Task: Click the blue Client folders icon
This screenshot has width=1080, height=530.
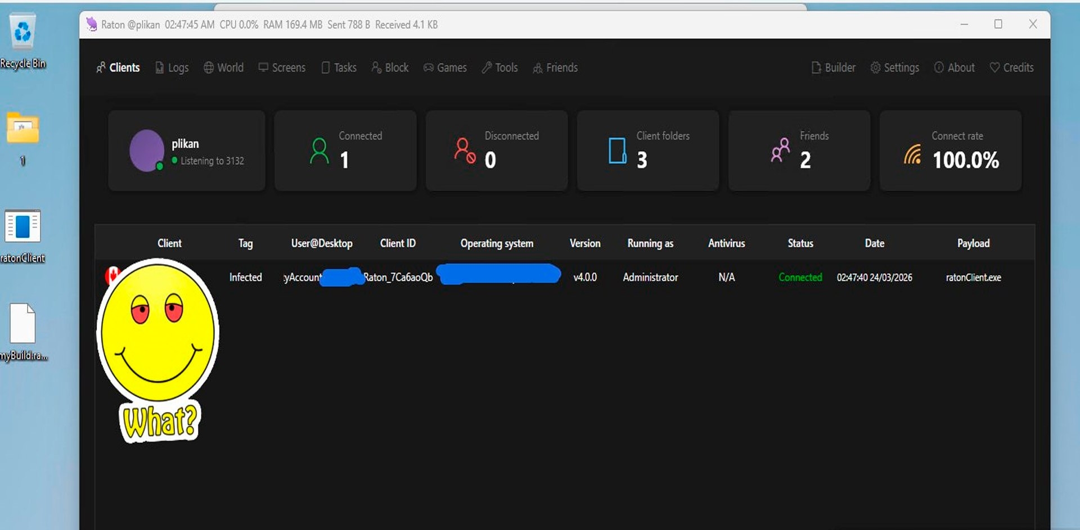Action: [617, 151]
